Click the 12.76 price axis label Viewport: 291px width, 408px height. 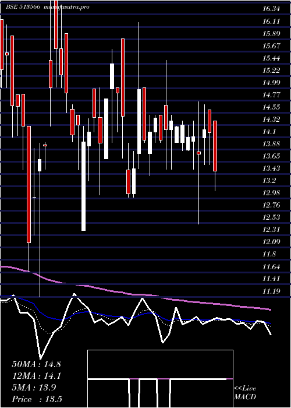pos(271,205)
